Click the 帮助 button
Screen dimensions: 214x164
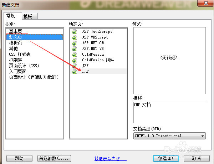19,158
